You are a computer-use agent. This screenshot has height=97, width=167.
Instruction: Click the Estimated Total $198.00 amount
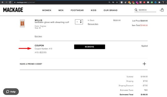click(x=144, y=95)
